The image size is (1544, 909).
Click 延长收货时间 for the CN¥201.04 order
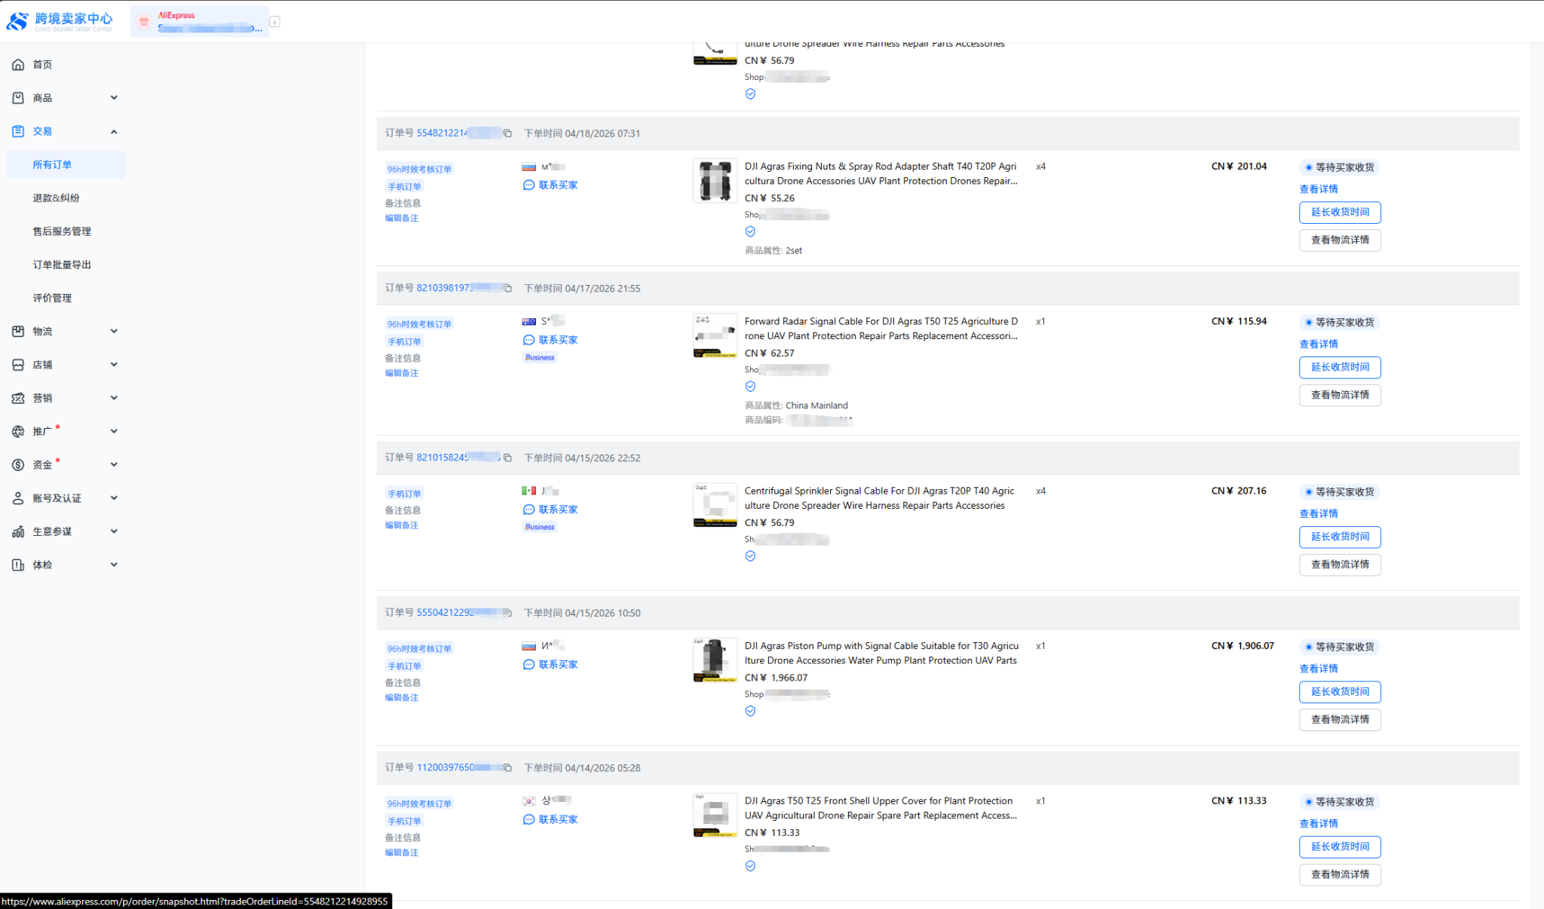[x=1339, y=213]
